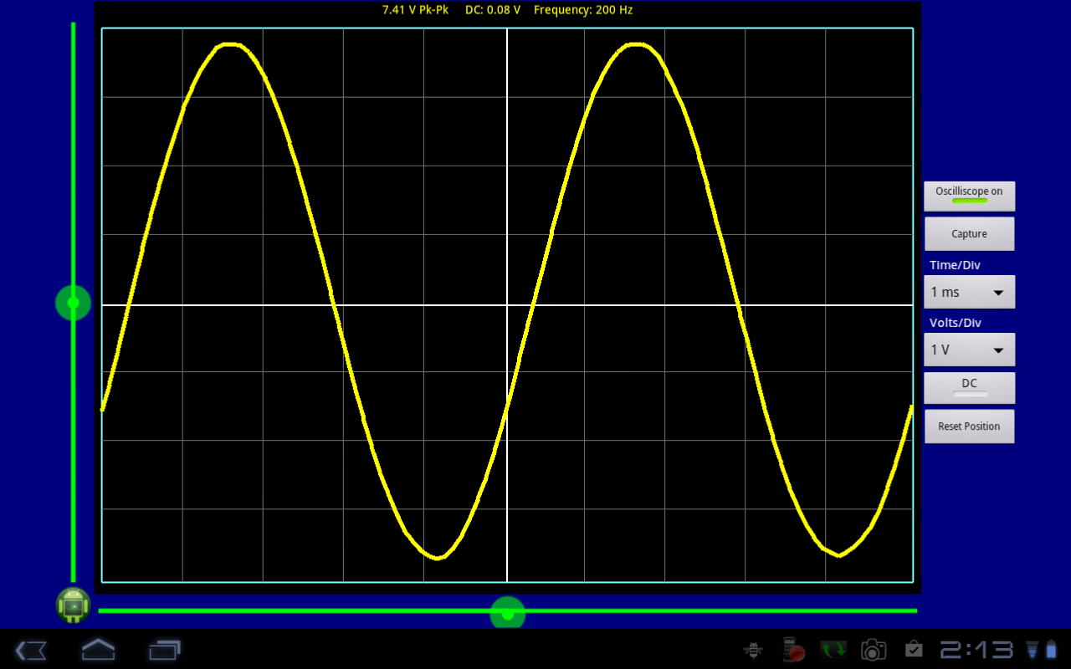Screen dimensions: 1071x669
Task: Click the 7.41 V Pk-Pk reading
Action: tap(415, 10)
